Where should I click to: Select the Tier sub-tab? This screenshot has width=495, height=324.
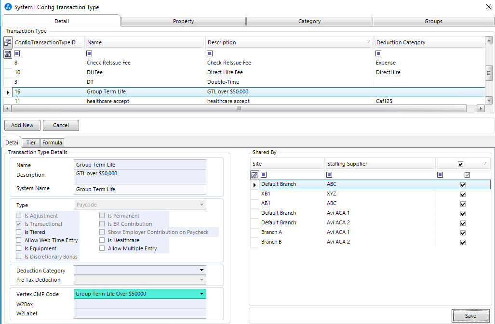(x=31, y=143)
